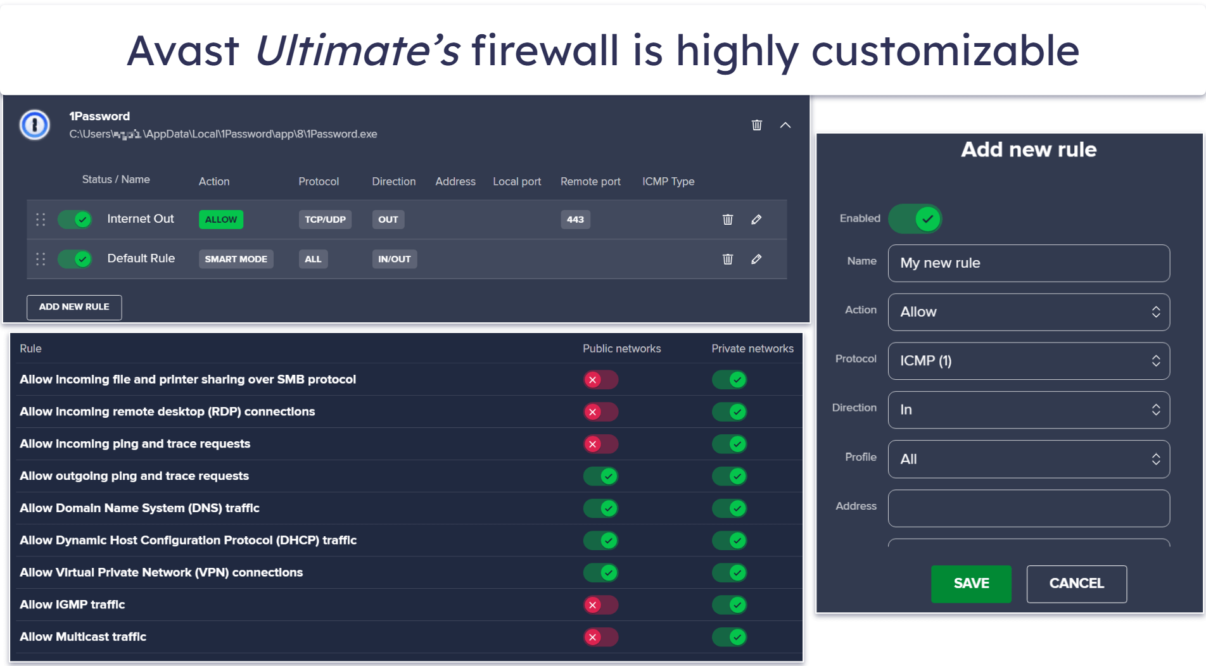Click the Default Rule drag handle
Viewport: 1206px width, 666px height.
pyautogui.click(x=40, y=259)
